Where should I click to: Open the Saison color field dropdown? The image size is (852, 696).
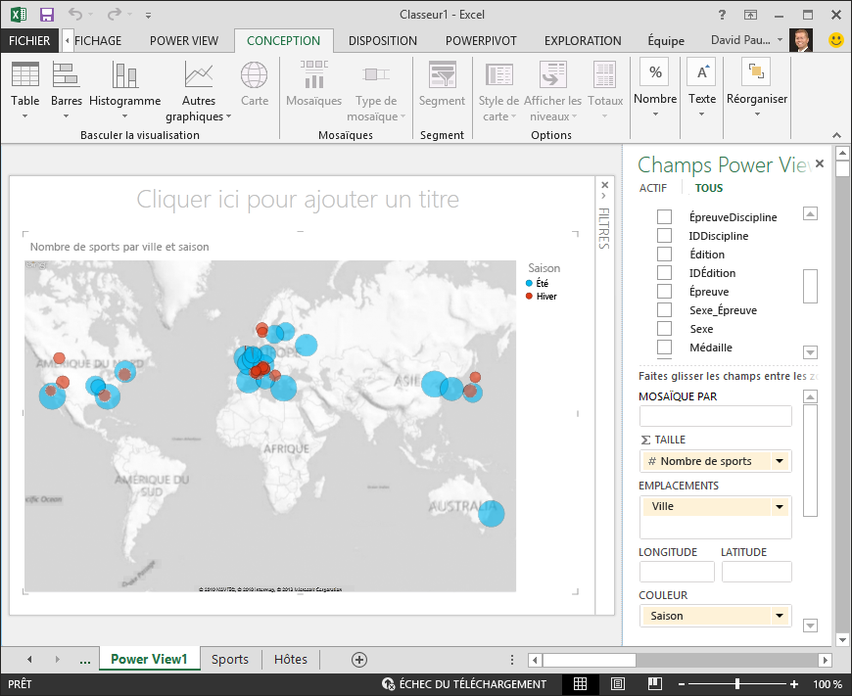click(780, 616)
